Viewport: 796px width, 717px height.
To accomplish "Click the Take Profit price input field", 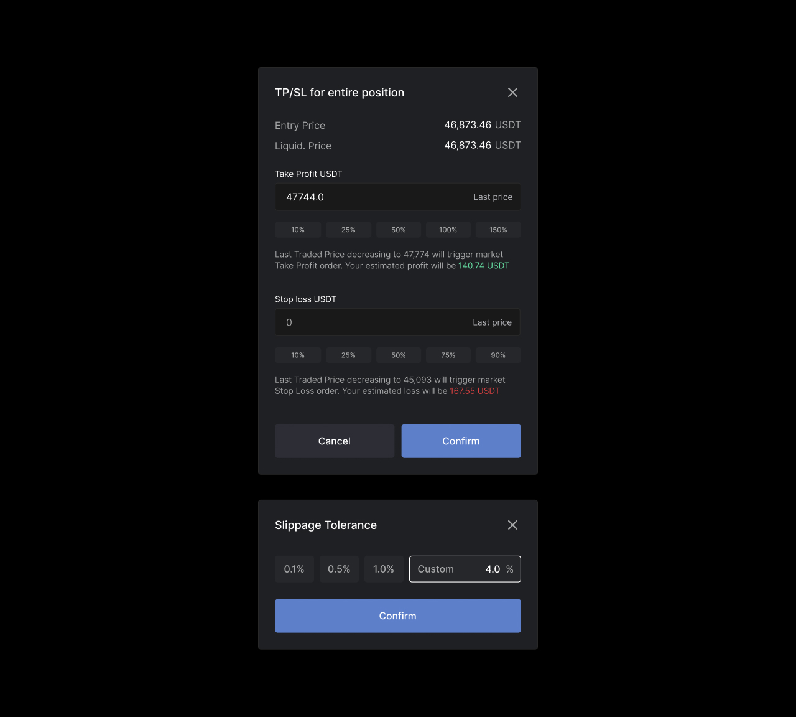I will coord(373,197).
